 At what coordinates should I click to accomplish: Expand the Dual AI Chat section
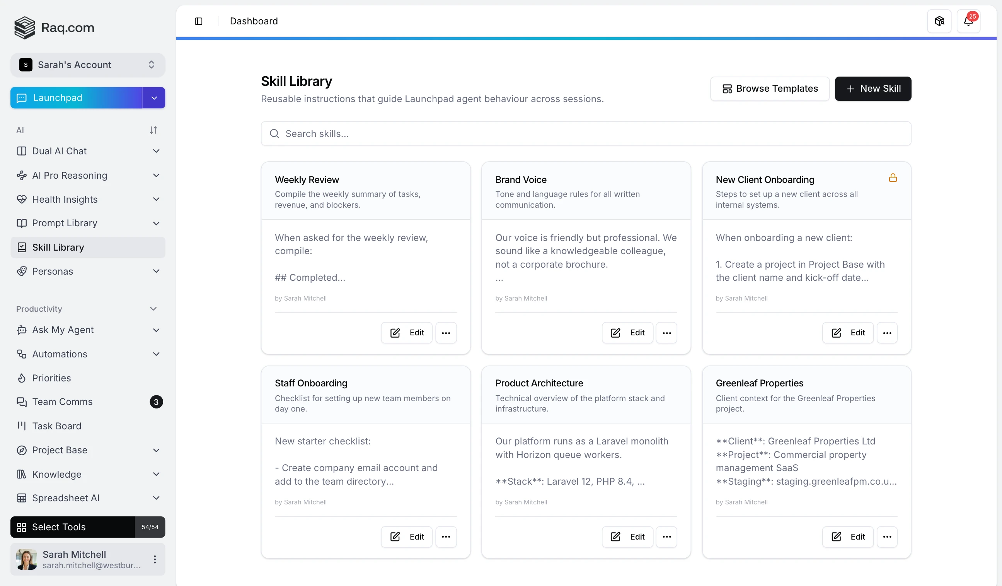pos(156,151)
